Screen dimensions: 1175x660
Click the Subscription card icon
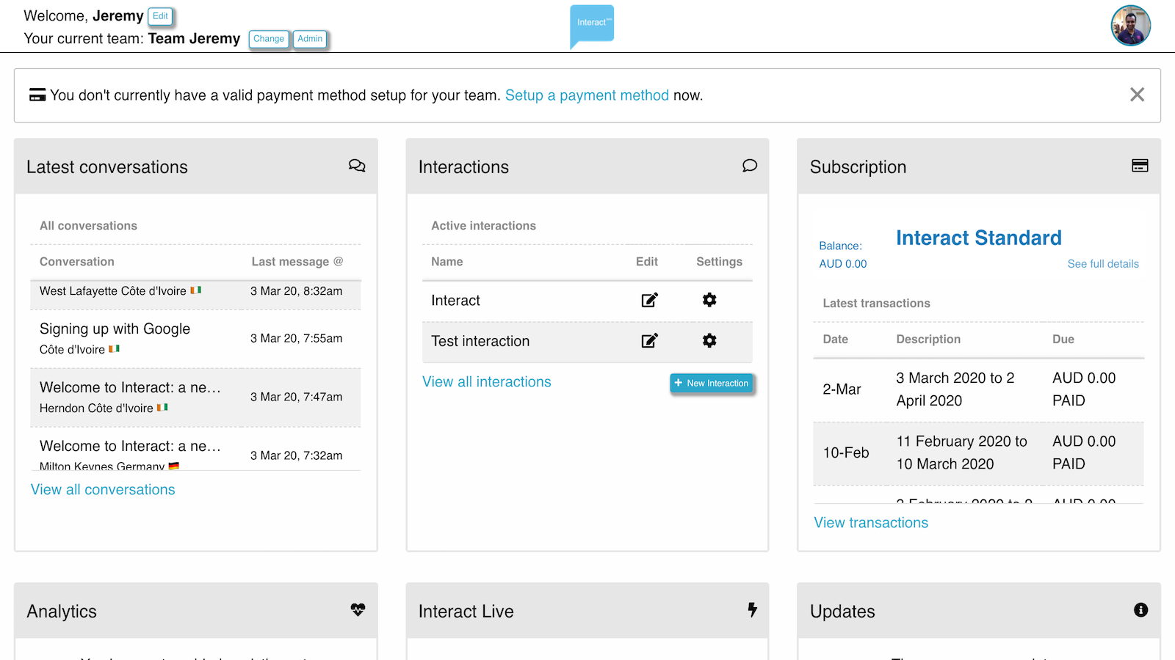point(1140,166)
